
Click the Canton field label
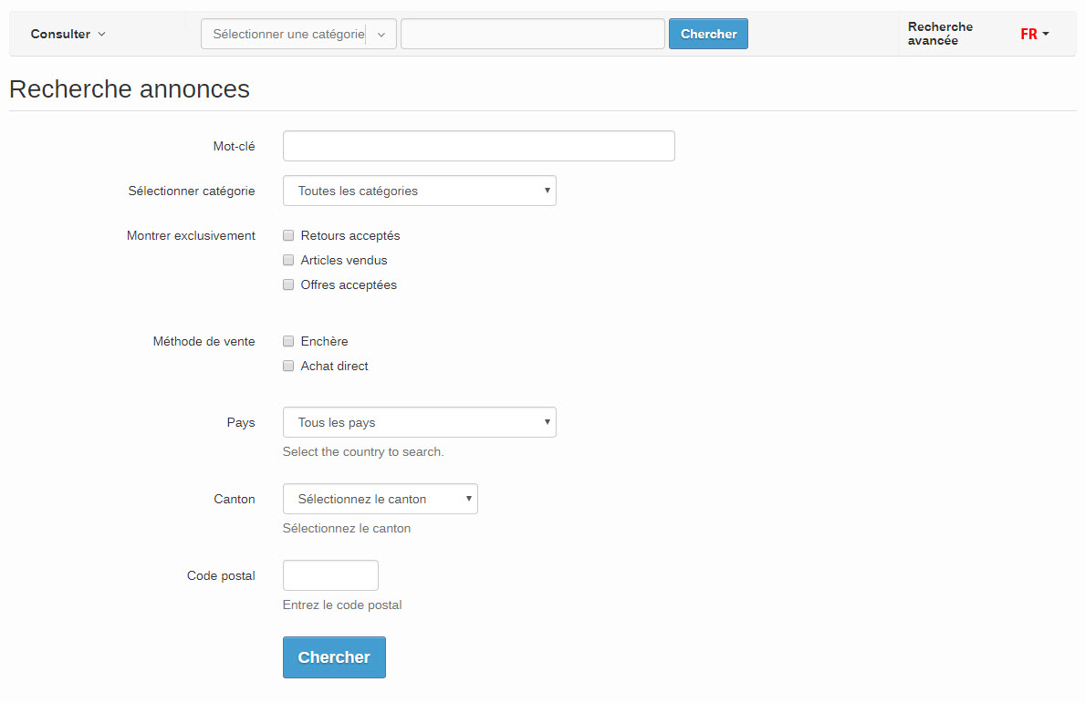[x=235, y=499]
